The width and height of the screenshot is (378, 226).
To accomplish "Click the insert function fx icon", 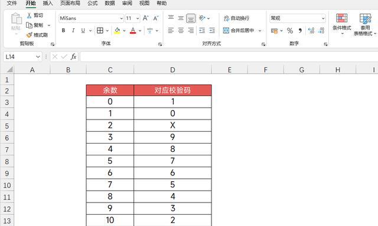I will click(73, 56).
